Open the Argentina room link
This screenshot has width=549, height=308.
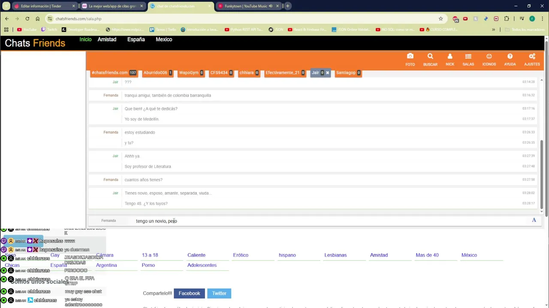click(106, 265)
